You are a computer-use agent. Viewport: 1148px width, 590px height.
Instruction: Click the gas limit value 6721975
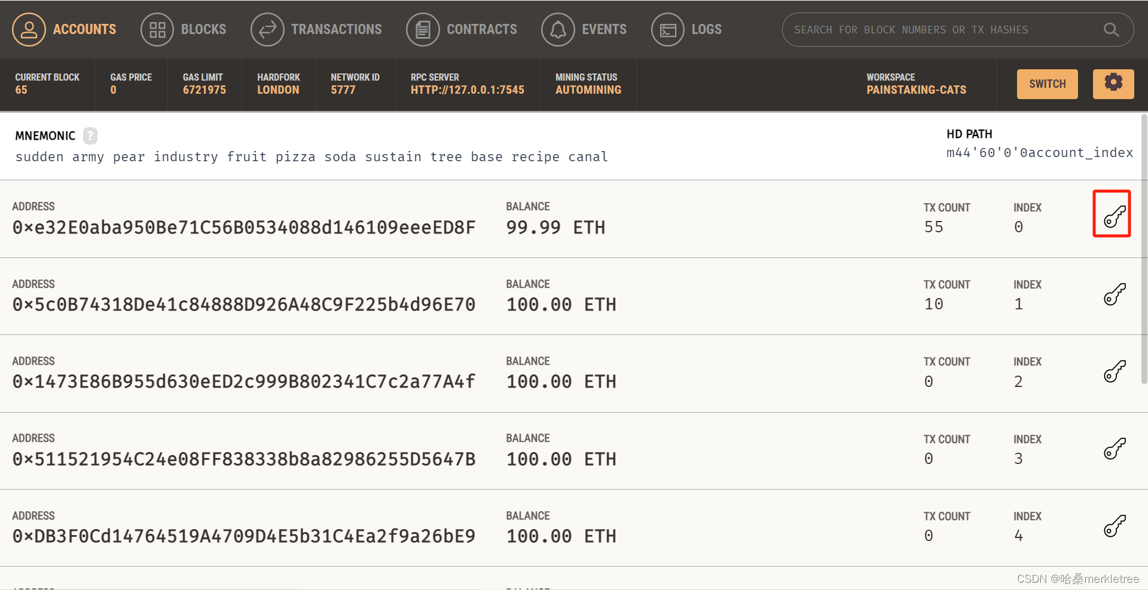[204, 90]
